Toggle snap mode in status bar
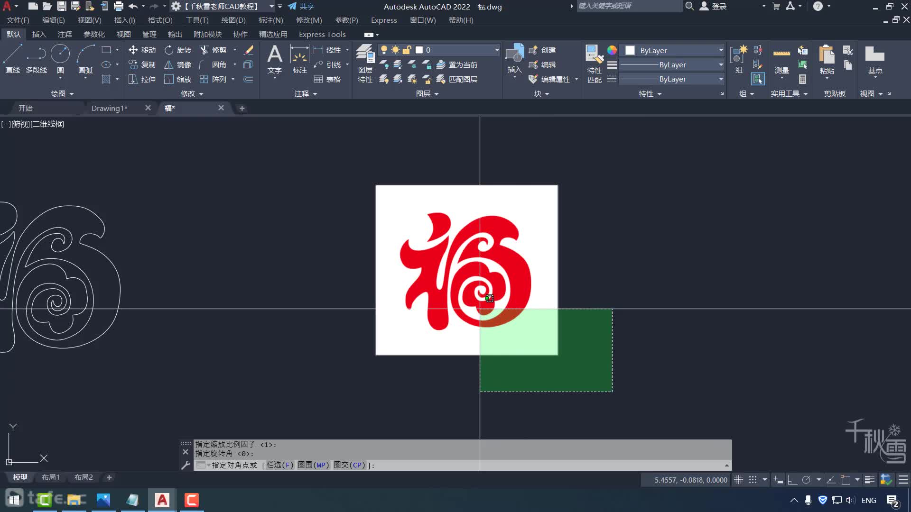Image resolution: width=911 pixels, height=512 pixels. (753, 480)
